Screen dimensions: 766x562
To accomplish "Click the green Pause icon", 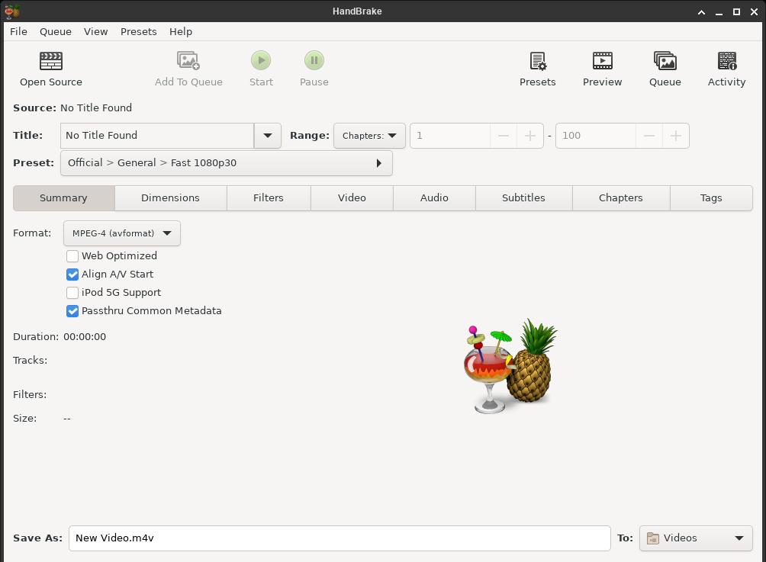I will pyautogui.click(x=314, y=60).
